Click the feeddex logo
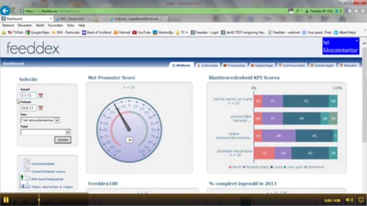Viewport: 367px width, 206px height. click(33, 48)
